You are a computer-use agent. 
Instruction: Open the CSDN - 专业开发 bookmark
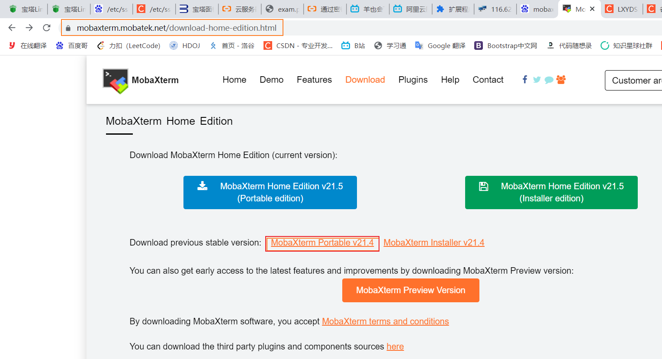298,45
